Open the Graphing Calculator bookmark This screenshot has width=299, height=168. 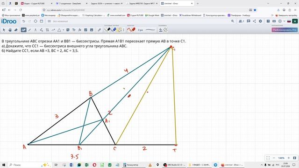tap(93, 15)
